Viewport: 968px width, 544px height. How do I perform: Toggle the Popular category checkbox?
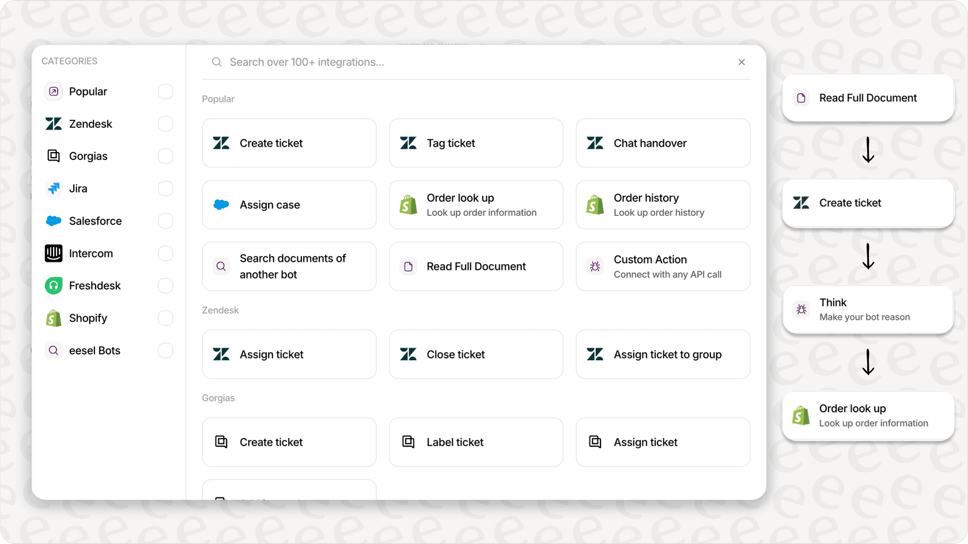[165, 92]
